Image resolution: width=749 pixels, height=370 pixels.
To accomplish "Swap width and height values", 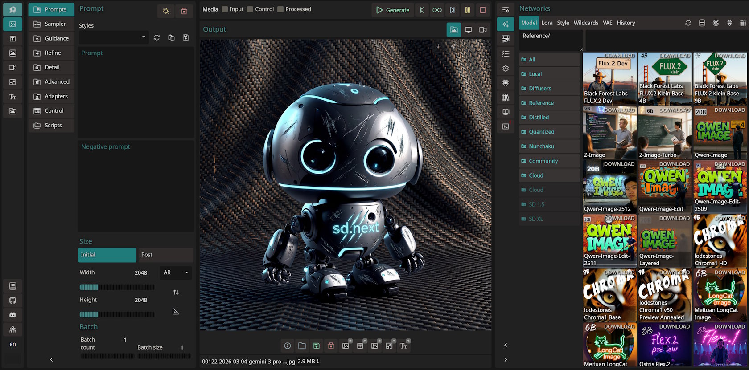I will pos(176,293).
